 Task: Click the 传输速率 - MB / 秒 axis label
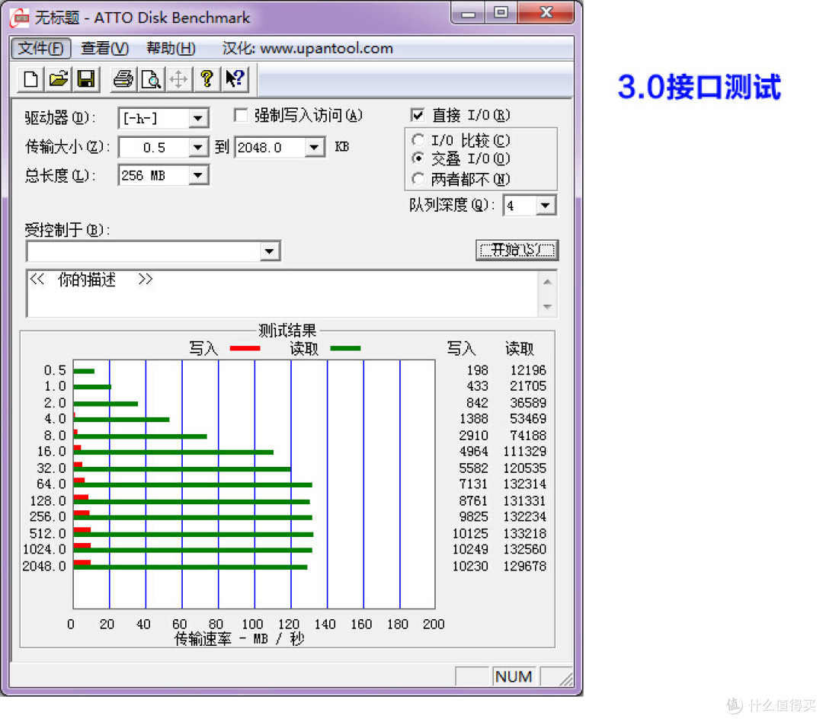click(x=239, y=638)
